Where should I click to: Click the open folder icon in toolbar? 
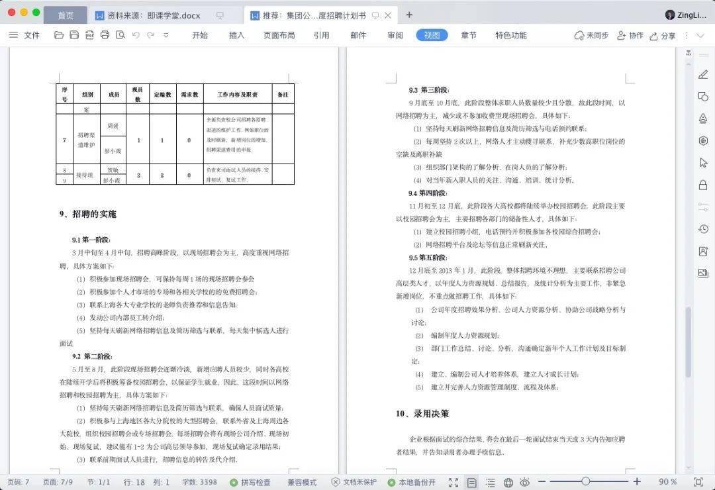click(59, 35)
